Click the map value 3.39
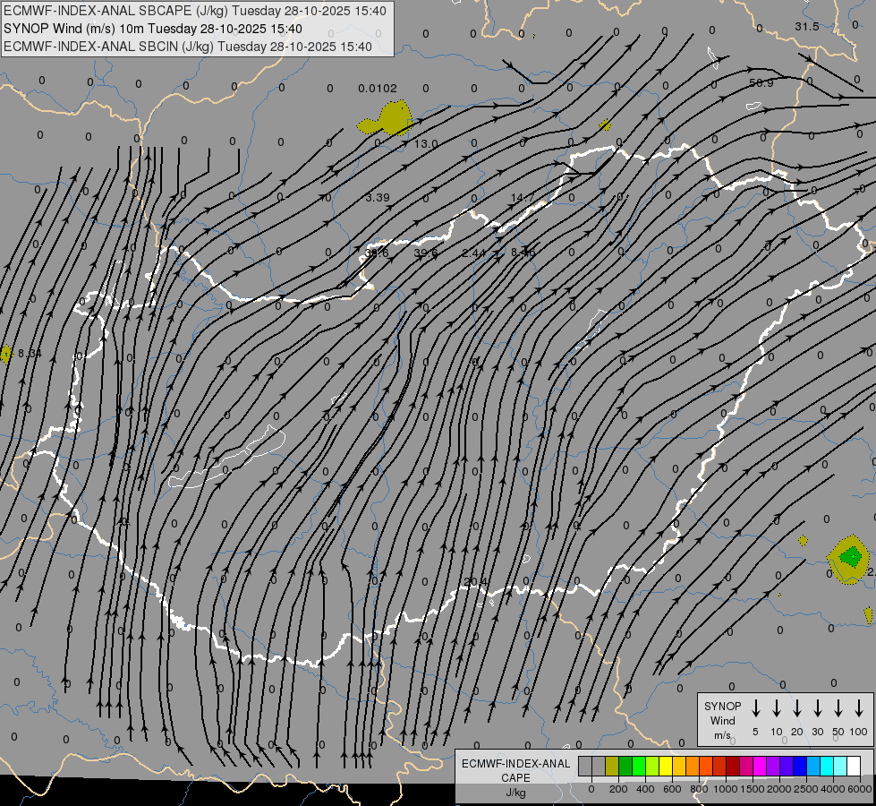Screen dimensions: 876x806 (378, 197)
